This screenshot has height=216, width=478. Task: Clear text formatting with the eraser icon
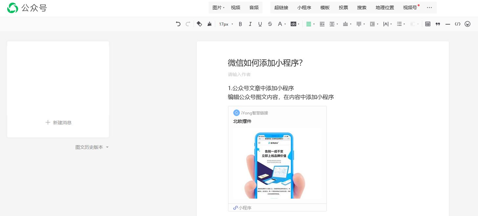(199, 24)
